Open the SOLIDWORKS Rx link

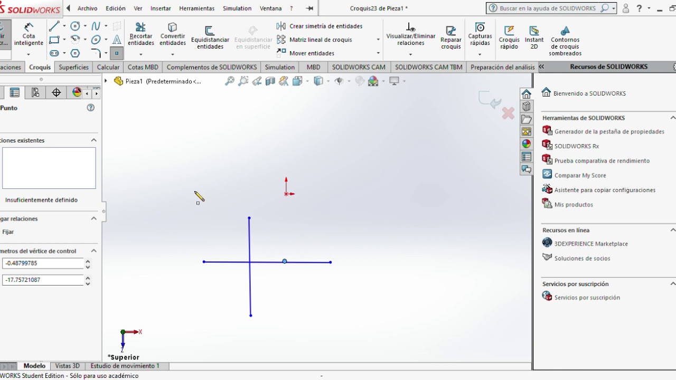click(576, 146)
